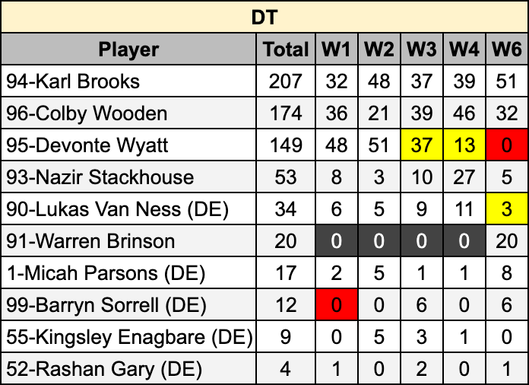This screenshot has height=385, width=529.
Task: Click Devonte Wyatt's yellow W4 cell showing 13
Action: click(464, 145)
